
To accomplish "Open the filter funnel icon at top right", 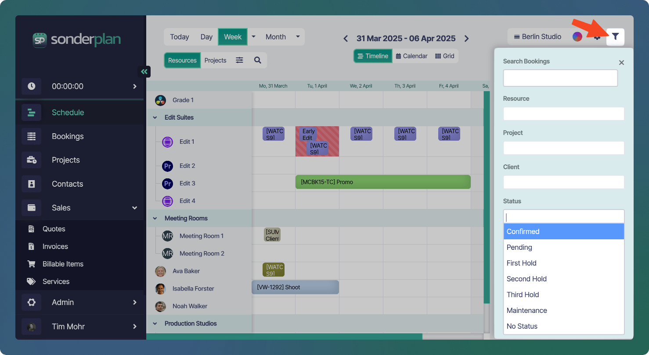I will [x=615, y=37].
